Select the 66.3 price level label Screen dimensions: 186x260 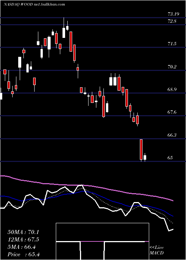click(x=172, y=135)
